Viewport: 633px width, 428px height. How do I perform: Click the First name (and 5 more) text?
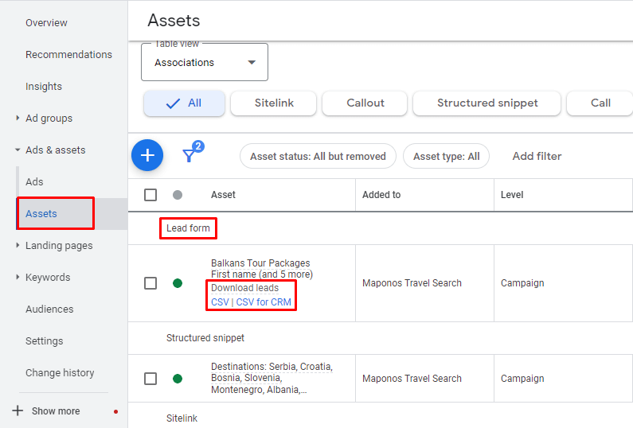tap(262, 274)
